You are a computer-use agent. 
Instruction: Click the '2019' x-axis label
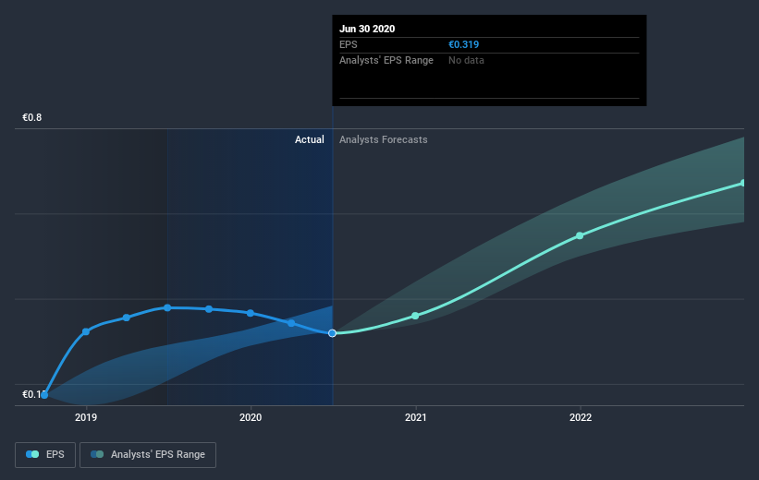click(86, 417)
